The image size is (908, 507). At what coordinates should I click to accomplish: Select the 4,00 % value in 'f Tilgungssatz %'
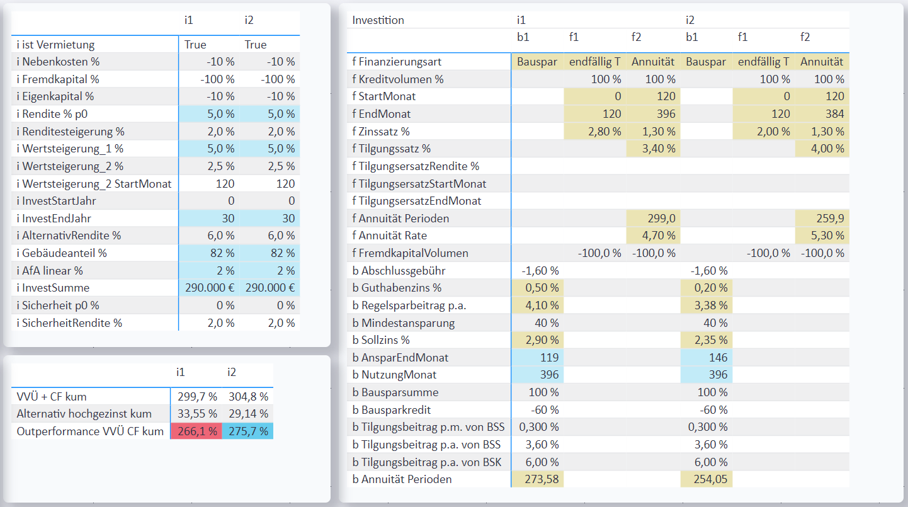point(822,149)
